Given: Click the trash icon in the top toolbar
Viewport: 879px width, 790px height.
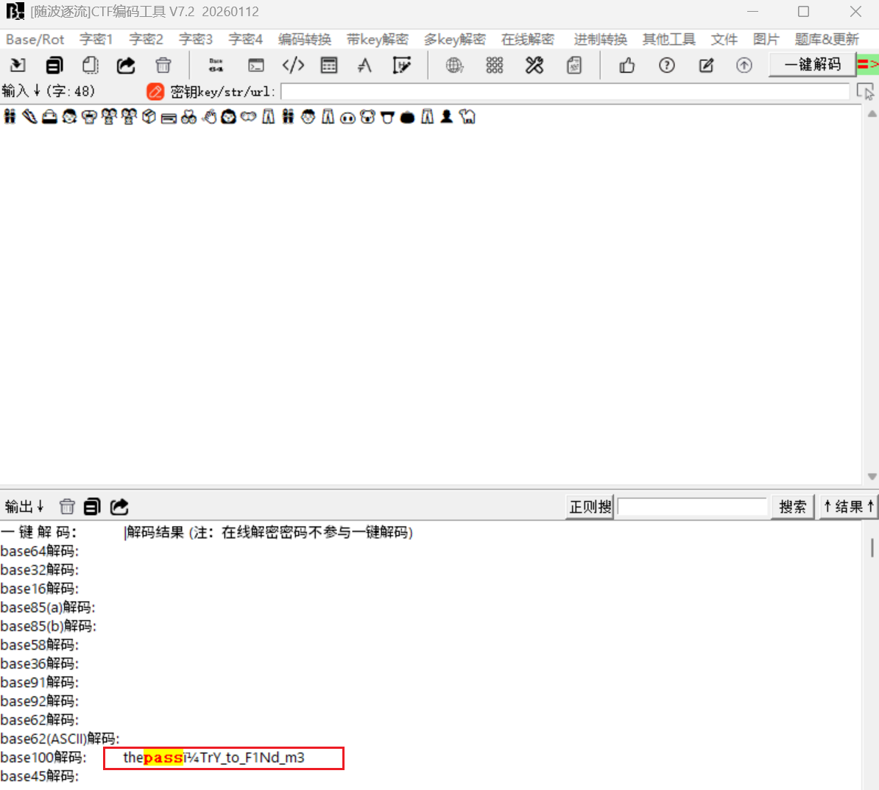Looking at the screenshot, I should (x=163, y=65).
